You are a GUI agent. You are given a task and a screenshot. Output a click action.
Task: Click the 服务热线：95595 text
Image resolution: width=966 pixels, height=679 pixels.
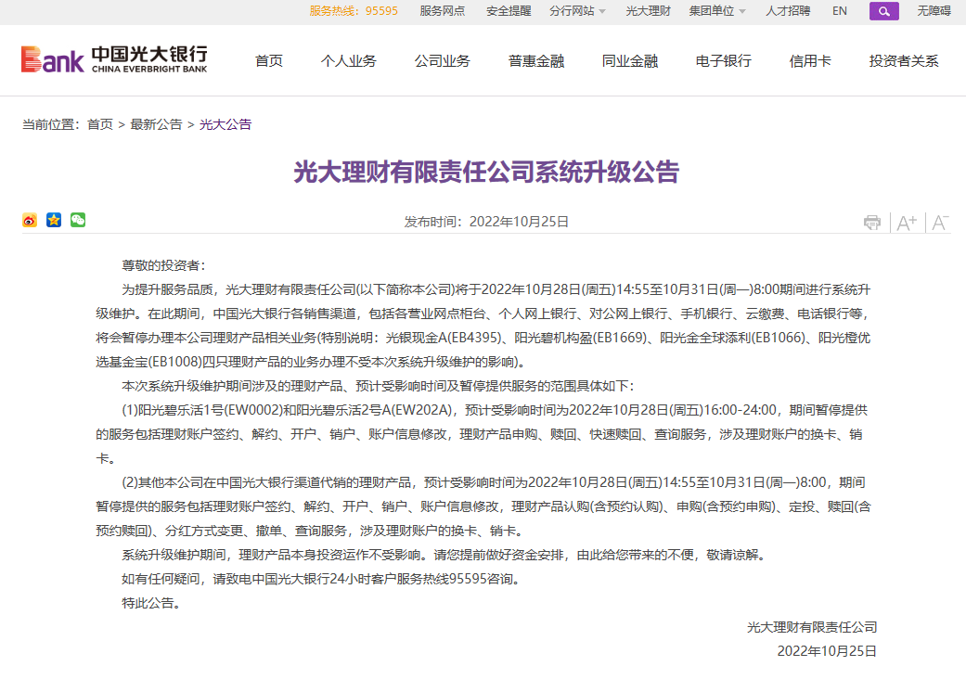(354, 11)
